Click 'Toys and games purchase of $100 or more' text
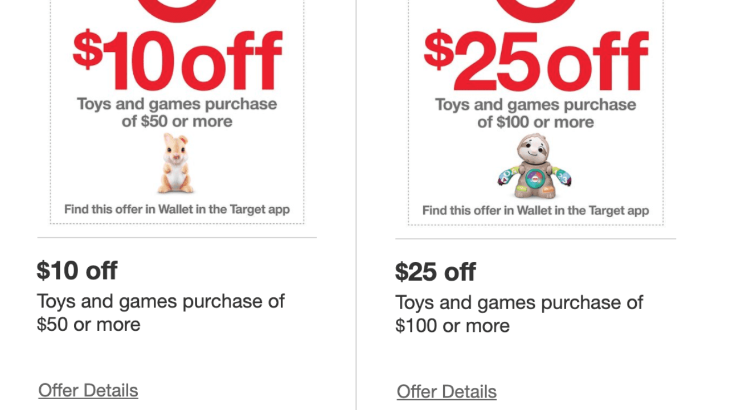The width and height of the screenshot is (729, 410). pos(519,314)
